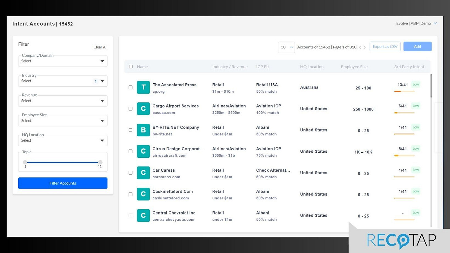Click the accounts table vertical scrollbar
This screenshot has width=450, height=253.
[431, 86]
